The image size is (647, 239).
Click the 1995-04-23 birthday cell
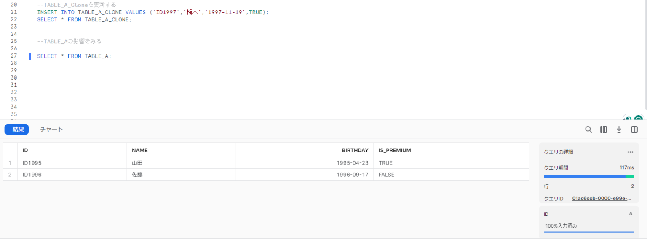click(305, 163)
